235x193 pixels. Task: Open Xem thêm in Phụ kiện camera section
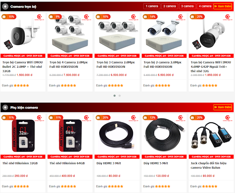(x=223, y=107)
